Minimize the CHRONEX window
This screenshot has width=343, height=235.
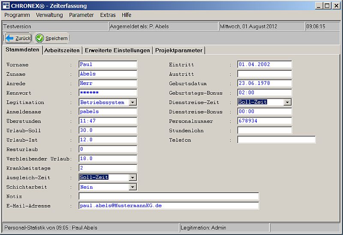319,6
